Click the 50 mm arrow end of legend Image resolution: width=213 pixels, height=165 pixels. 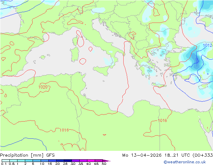106,161
